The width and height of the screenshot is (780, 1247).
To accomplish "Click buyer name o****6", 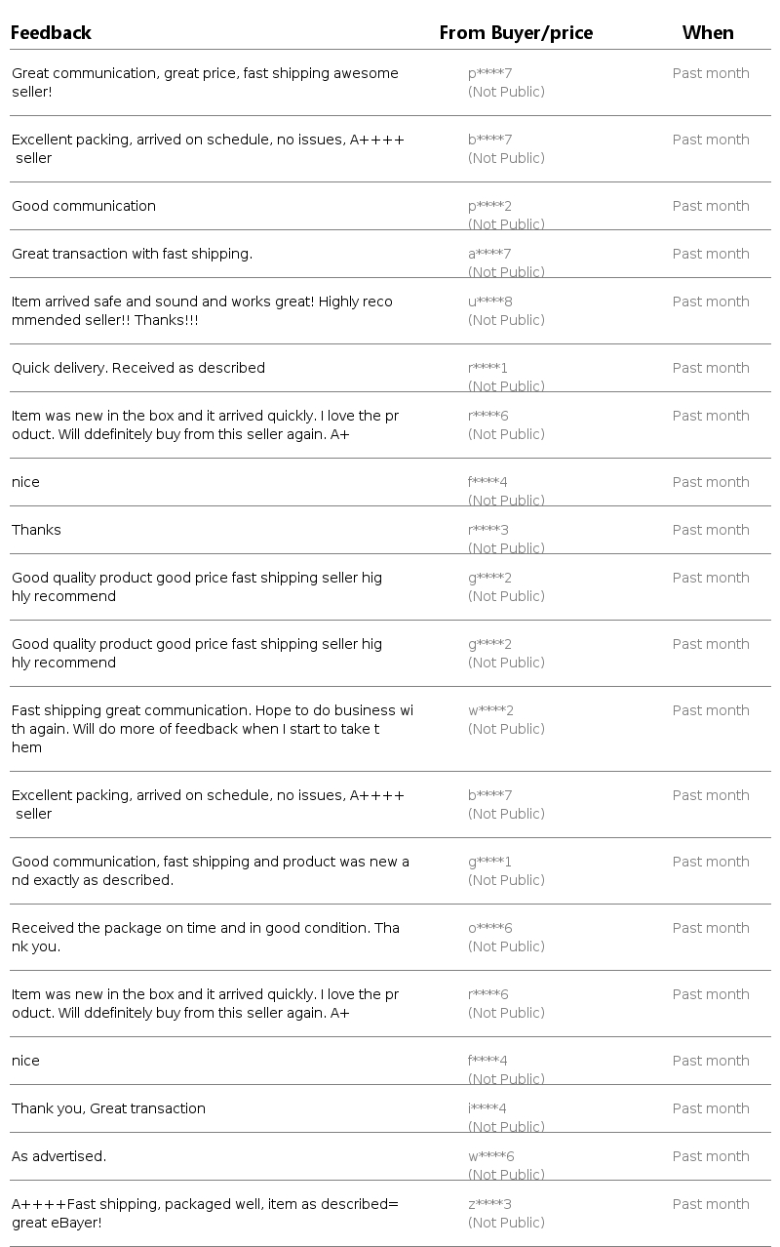I will [489, 928].
